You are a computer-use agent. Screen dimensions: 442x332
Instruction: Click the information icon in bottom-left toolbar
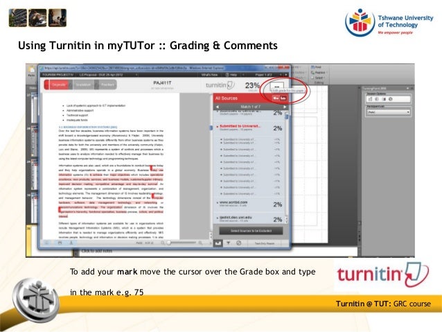click(x=47, y=243)
